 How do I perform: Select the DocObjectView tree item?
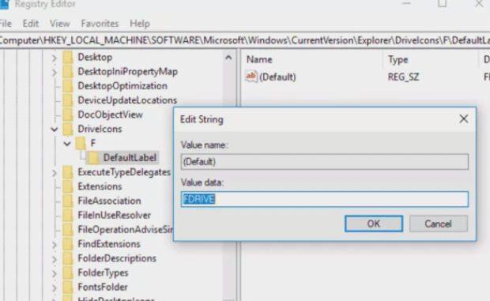111,115
